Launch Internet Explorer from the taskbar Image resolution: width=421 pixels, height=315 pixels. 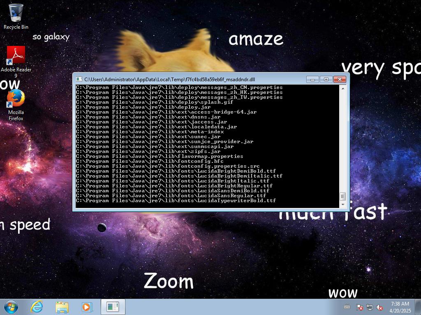click(x=37, y=307)
